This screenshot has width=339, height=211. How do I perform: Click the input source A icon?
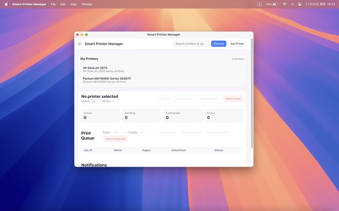pyautogui.click(x=259, y=4)
